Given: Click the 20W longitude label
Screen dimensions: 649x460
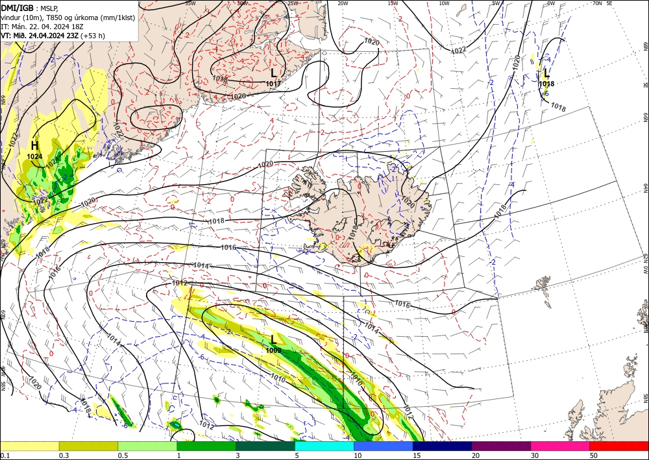Looking at the screenshot, I should click(342, 3).
